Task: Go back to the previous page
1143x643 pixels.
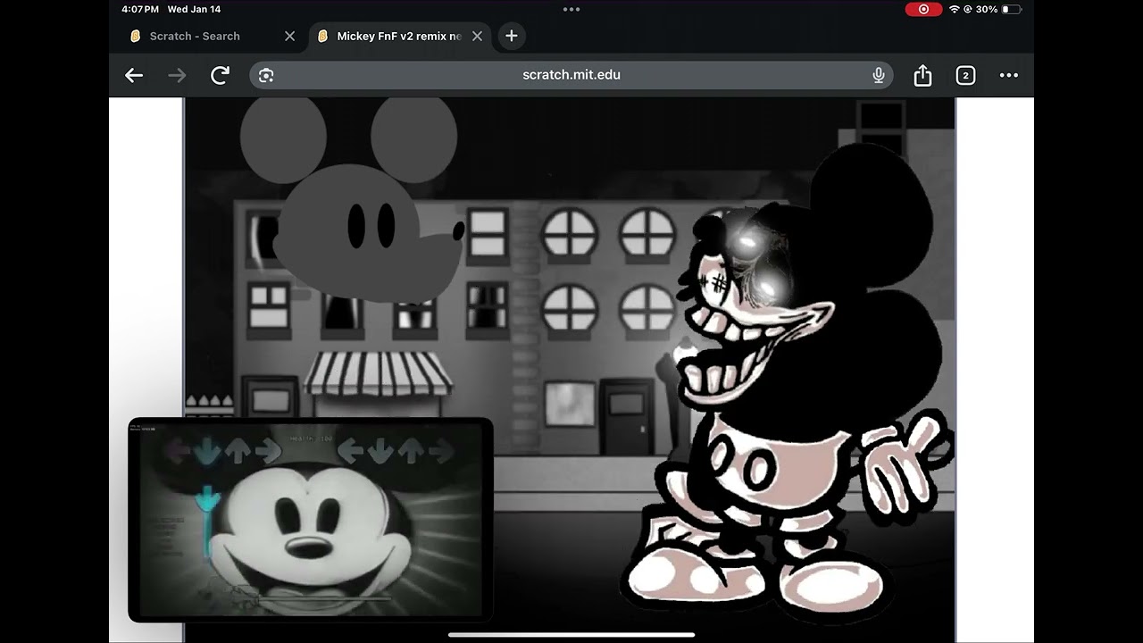Action: (x=134, y=76)
